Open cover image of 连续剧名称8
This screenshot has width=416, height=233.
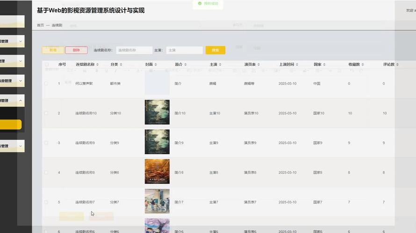pyautogui.click(x=157, y=171)
